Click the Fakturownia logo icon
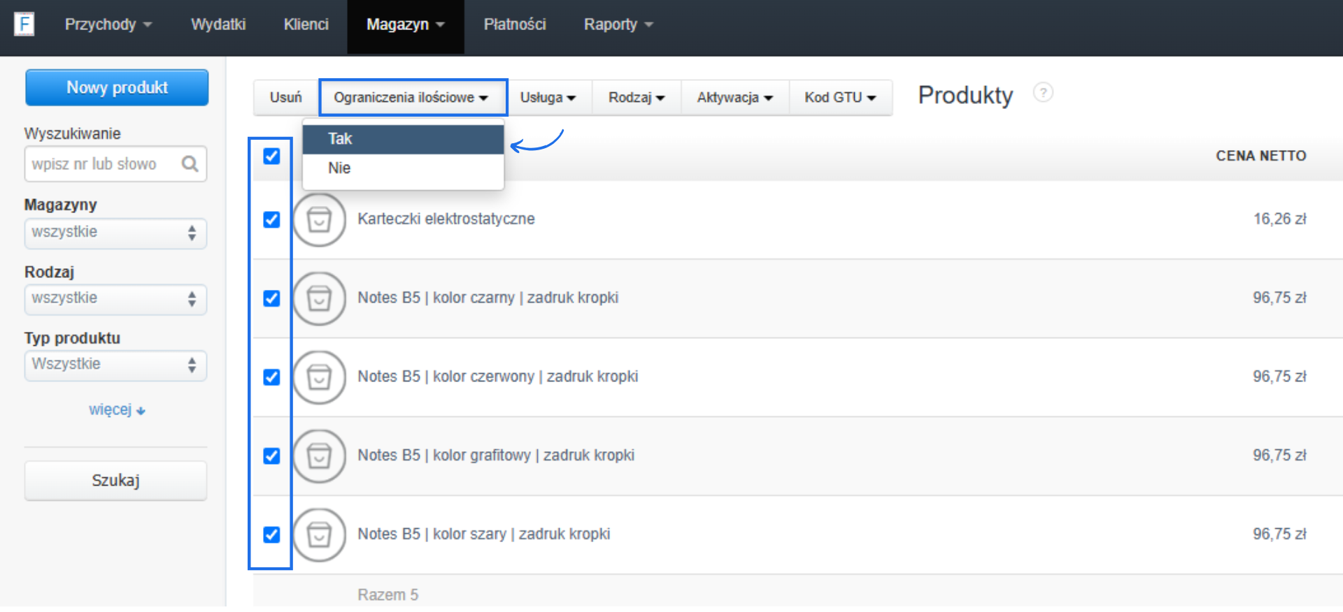This screenshot has width=1343, height=612. 24,24
